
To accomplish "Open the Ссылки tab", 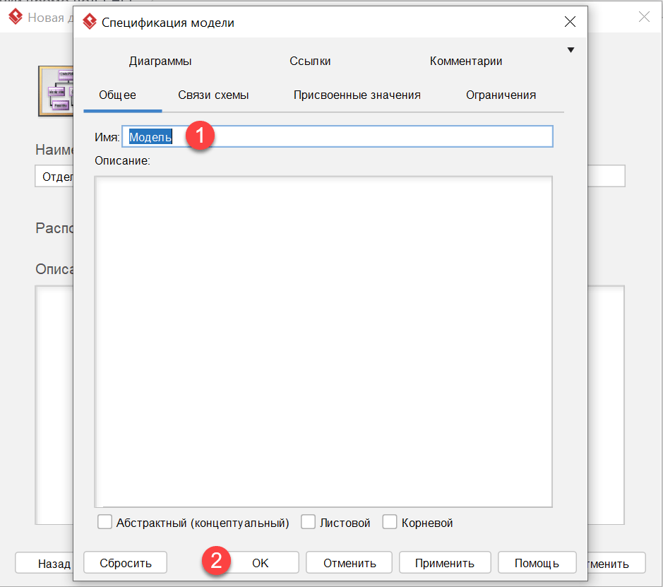I will (x=310, y=61).
